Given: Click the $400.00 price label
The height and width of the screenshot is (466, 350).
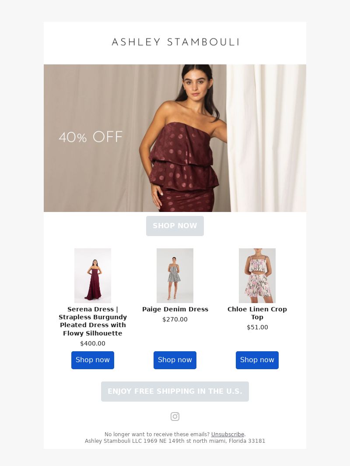Looking at the screenshot, I should click(x=93, y=343).
